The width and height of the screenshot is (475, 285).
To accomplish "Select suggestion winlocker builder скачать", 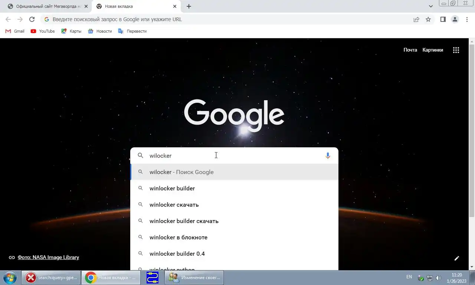I will point(234,221).
